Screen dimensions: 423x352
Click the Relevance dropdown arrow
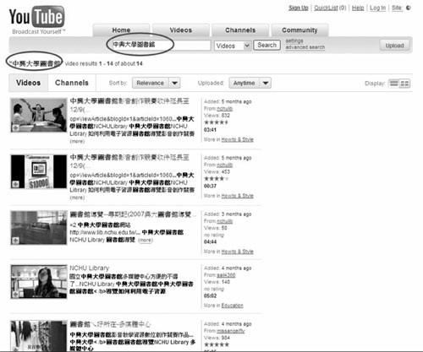(174, 83)
